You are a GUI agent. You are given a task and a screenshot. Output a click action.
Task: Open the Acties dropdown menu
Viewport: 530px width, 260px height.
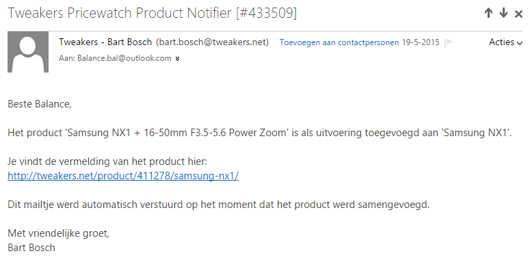[505, 42]
